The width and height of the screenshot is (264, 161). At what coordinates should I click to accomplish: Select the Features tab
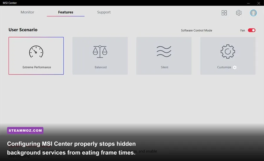coord(66,12)
